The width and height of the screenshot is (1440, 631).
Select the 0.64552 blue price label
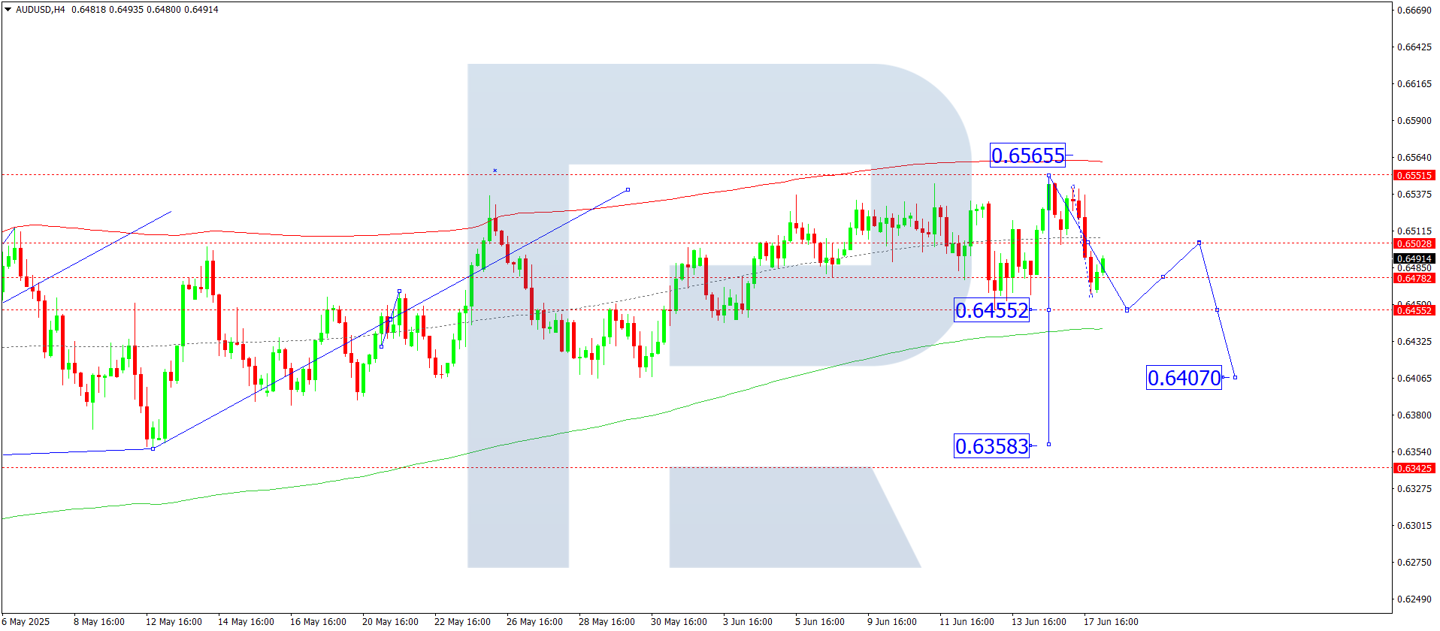991,310
